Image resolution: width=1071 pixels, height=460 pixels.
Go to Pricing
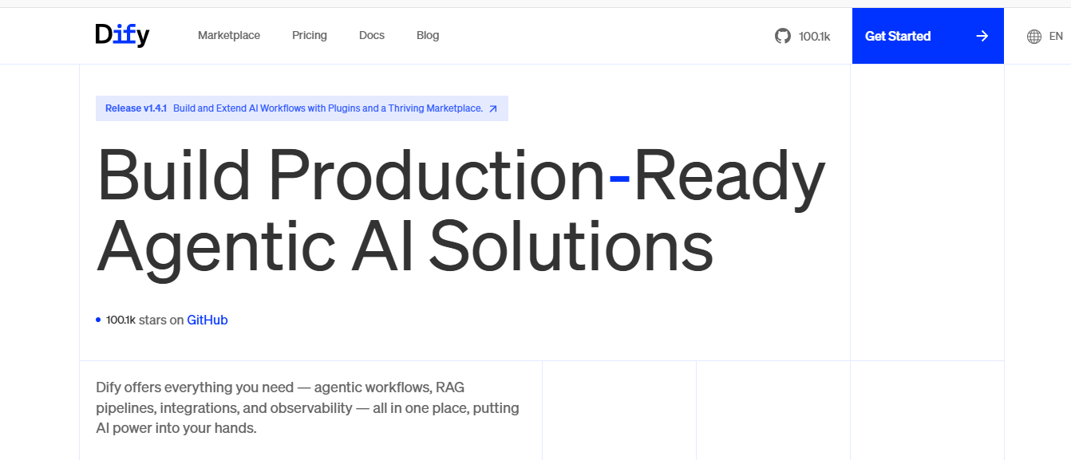click(x=310, y=35)
